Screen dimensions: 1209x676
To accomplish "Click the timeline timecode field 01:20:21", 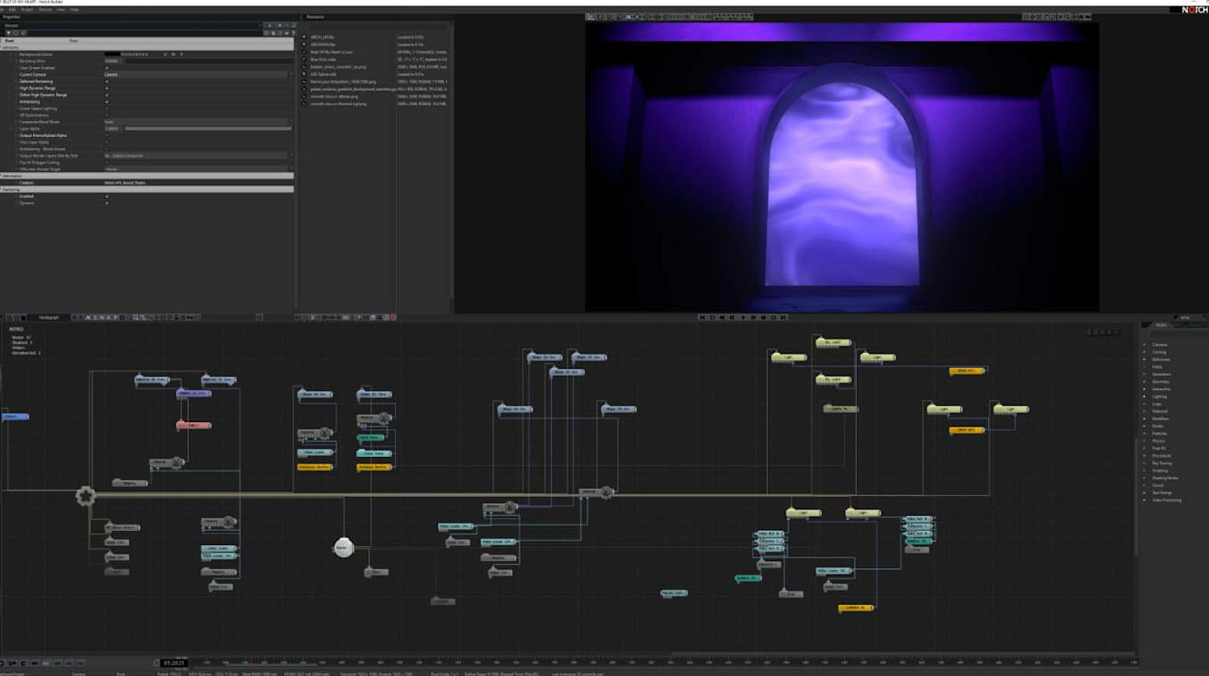I will (174, 663).
